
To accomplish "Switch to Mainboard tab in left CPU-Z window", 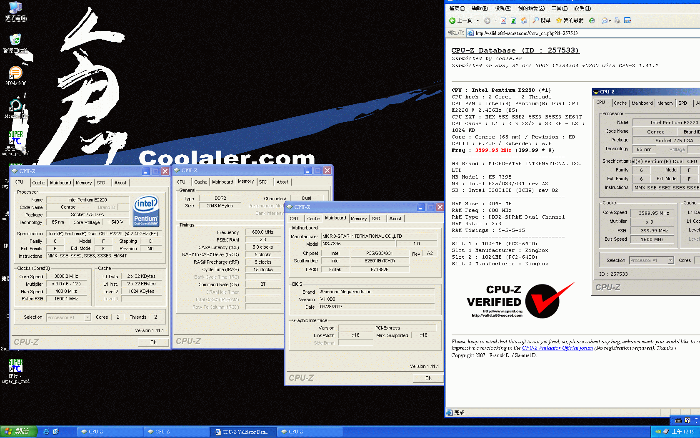I will coord(60,183).
